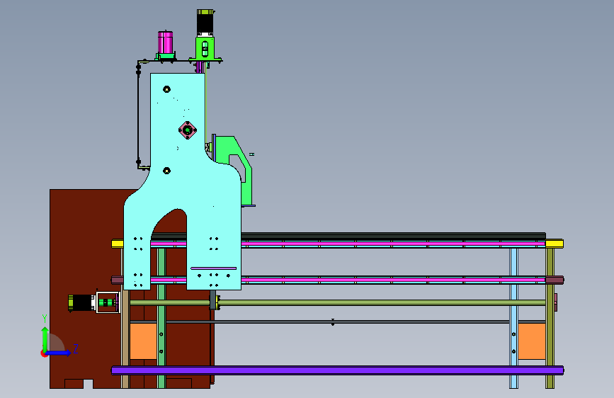This screenshot has width=614, height=398.
Task: Click the 'Y' axis label
Action: coord(45,319)
